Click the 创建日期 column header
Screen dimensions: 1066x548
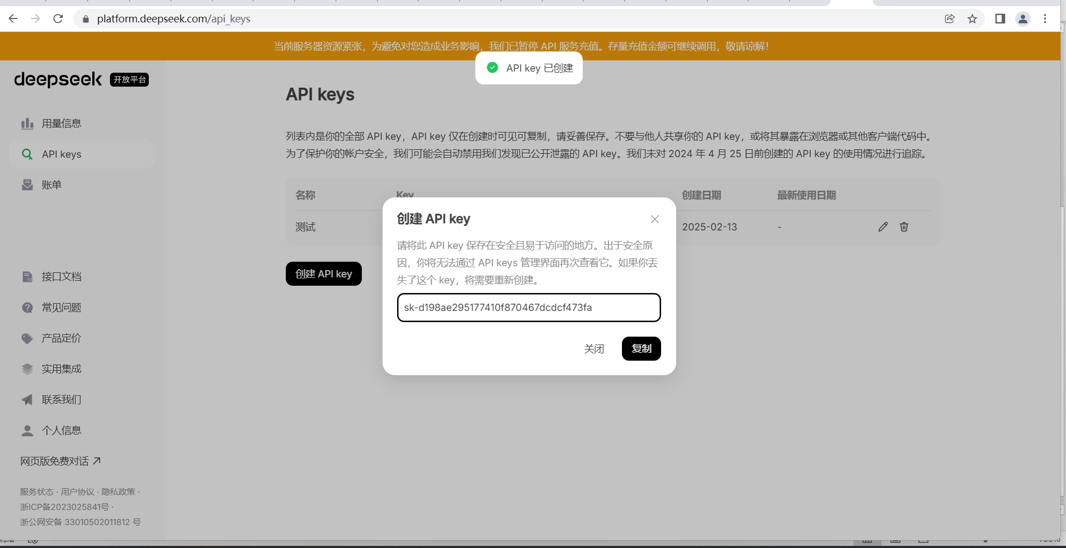click(701, 195)
